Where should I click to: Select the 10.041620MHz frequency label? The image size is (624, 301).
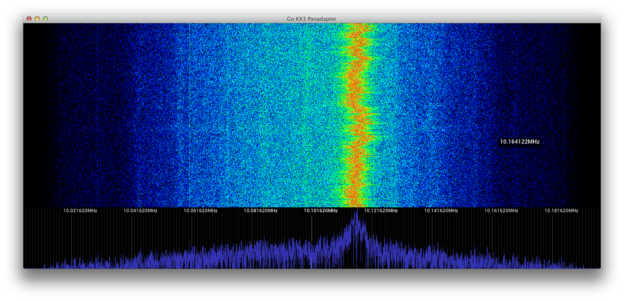click(140, 211)
